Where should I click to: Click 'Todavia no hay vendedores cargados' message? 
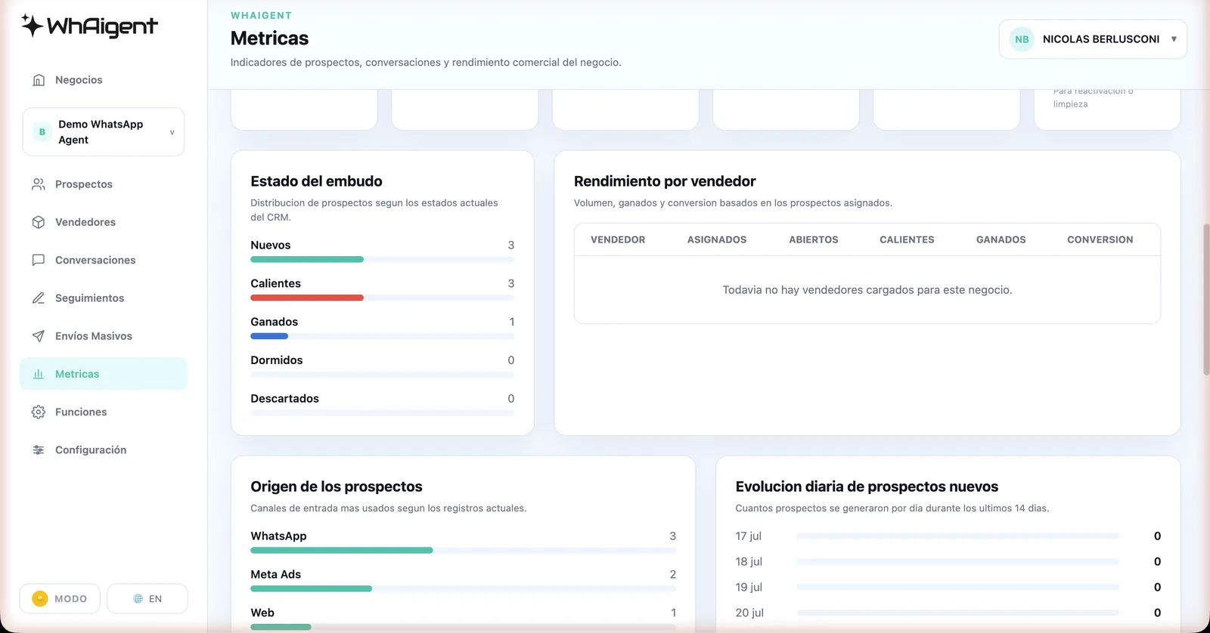[x=867, y=290]
